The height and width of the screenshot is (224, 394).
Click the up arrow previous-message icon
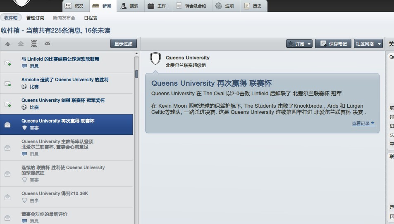coord(7,44)
